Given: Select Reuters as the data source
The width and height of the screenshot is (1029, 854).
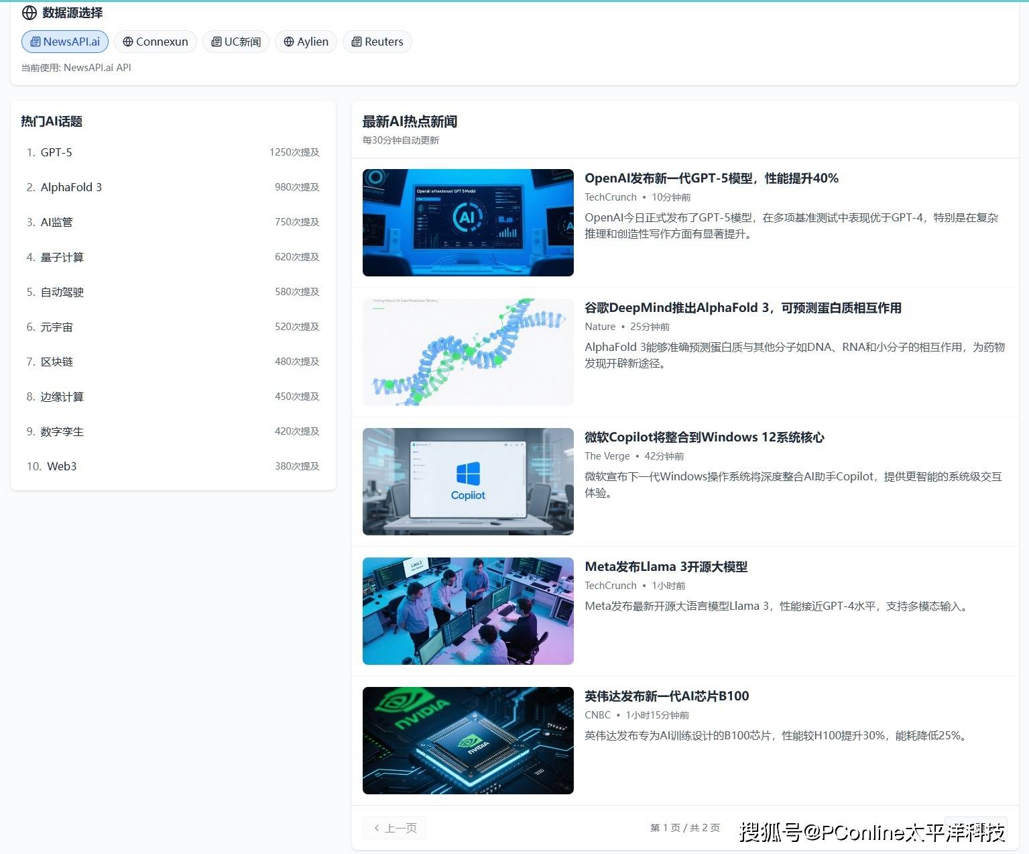Looking at the screenshot, I should pos(377,42).
